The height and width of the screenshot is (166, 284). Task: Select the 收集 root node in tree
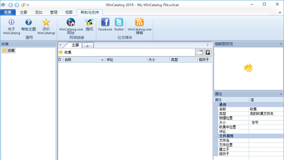point(9,51)
